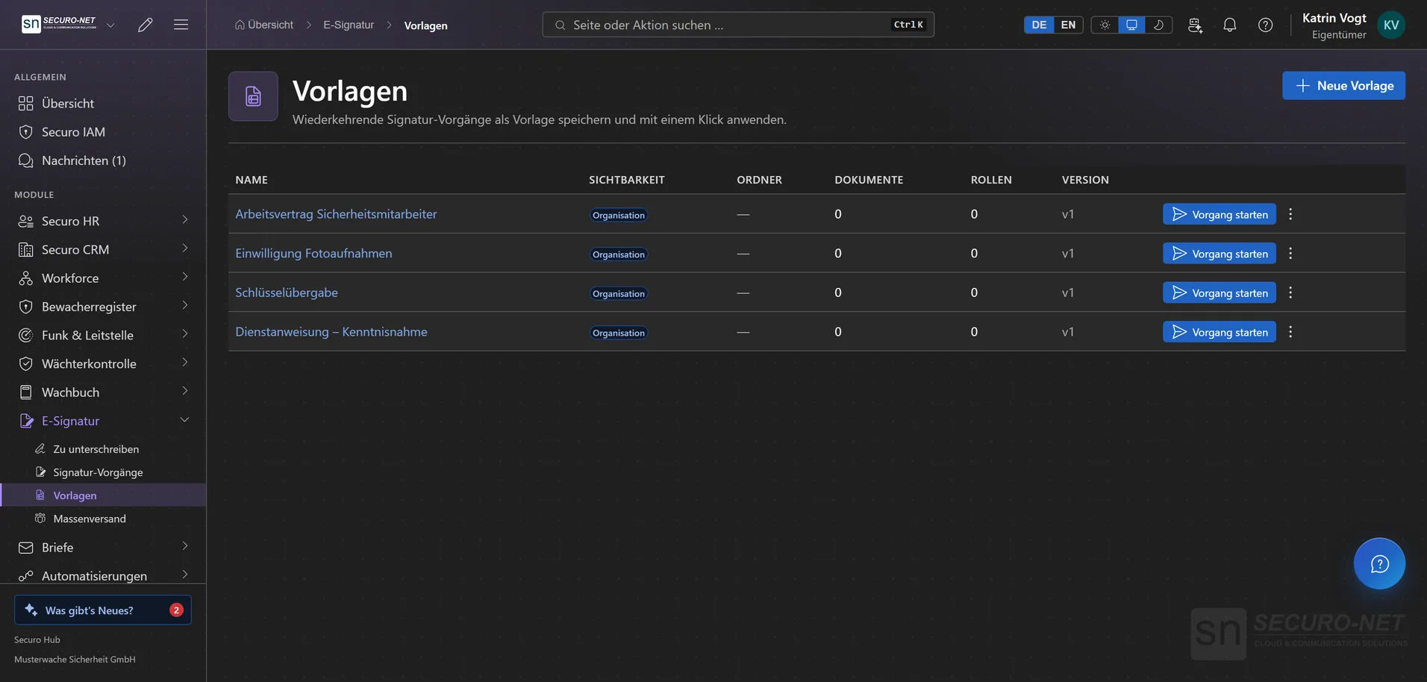
Task: Expand the Wächterkontrolle module
Action: pos(103,363)
